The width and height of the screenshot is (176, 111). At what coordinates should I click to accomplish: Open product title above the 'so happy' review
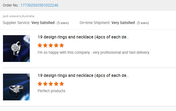tap(83, 37)
